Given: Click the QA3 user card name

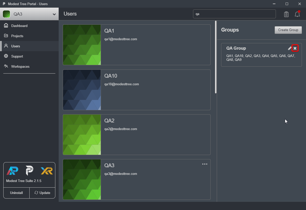Looking at the screenshot, I should [x=109, y=165].
